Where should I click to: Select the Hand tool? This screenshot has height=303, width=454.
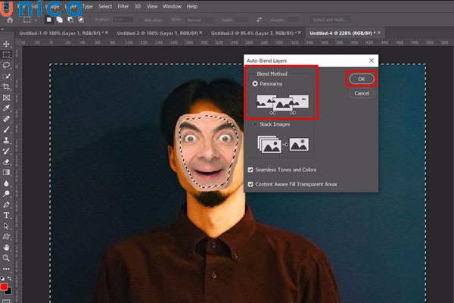[x=6, y=247]
